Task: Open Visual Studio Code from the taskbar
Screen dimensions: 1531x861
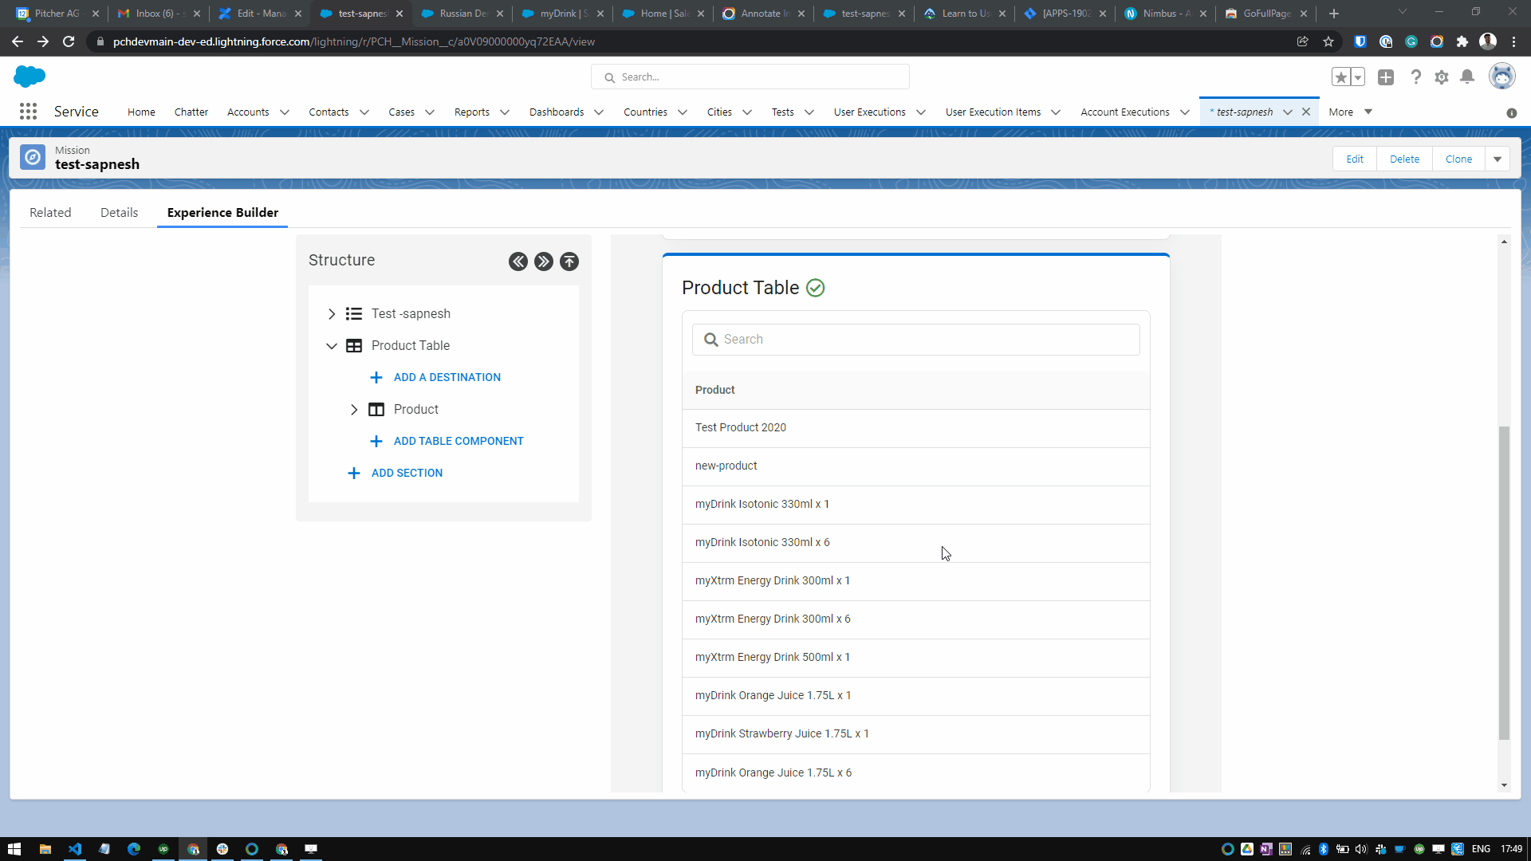Action: click(x=75, y=849)
